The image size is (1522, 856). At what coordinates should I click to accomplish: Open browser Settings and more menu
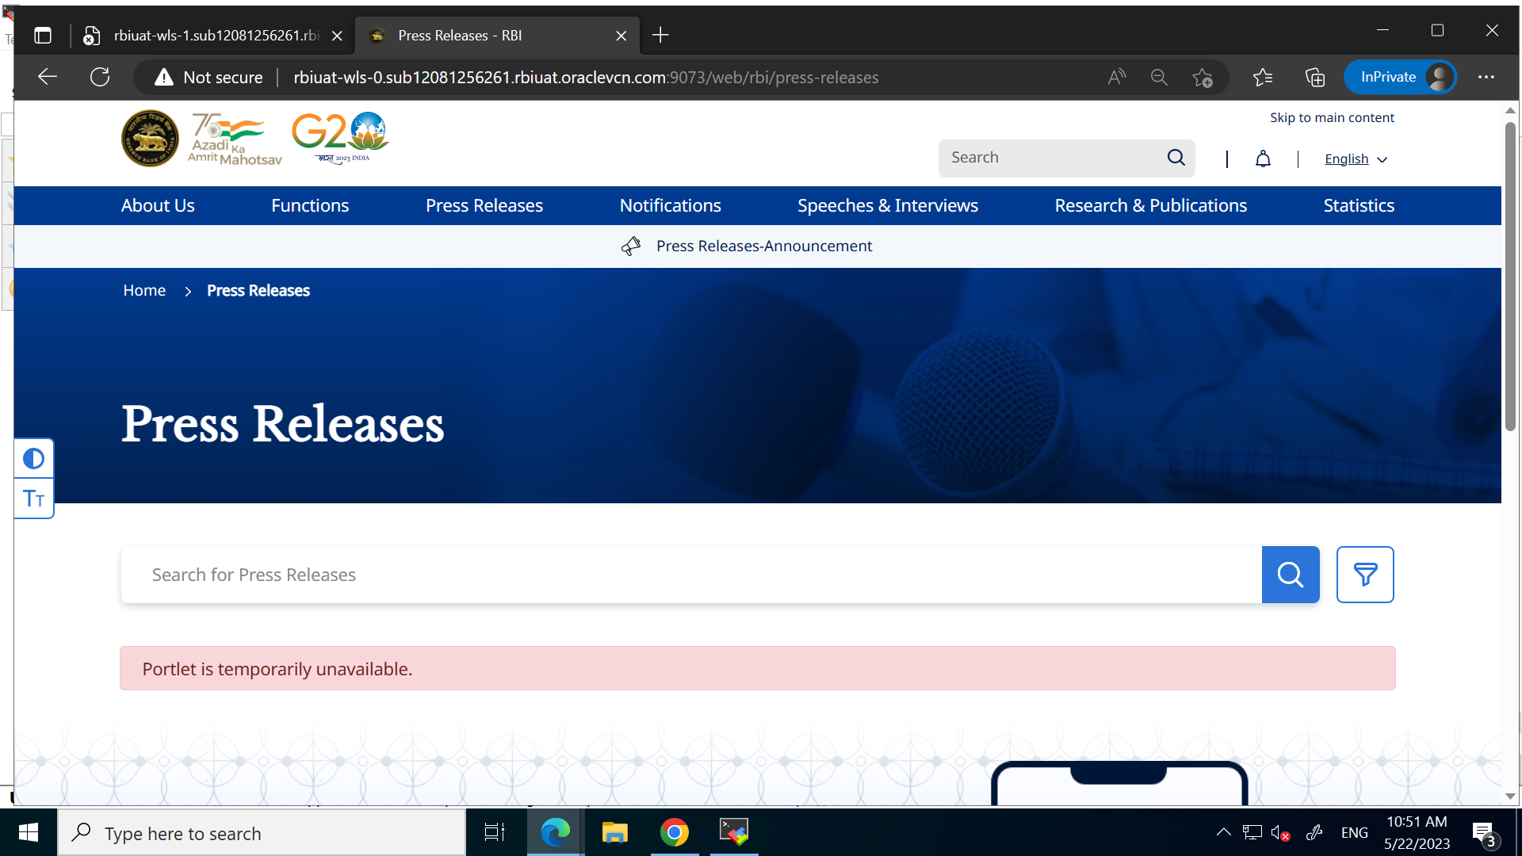(1486, 77)
